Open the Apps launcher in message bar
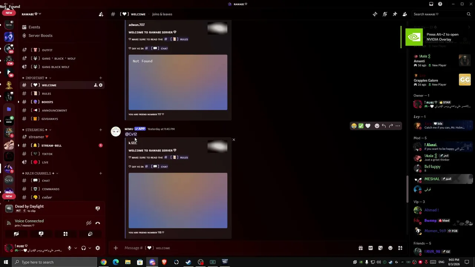Image resolution: width=475 pixels, height=267 pixels. click(400, 248)
